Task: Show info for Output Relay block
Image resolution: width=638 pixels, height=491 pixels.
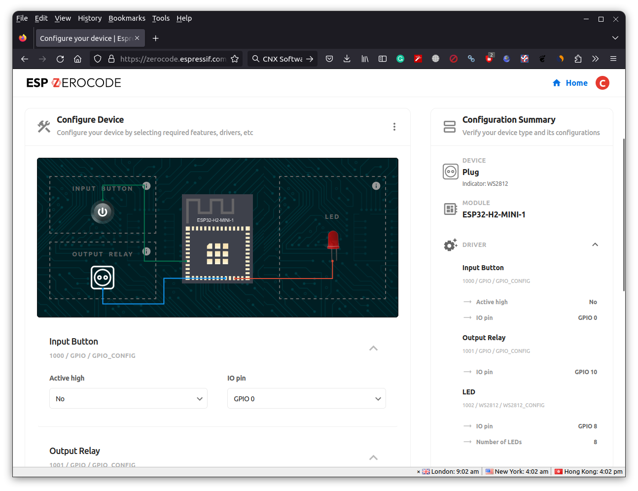Action: [x=146, y=251]
